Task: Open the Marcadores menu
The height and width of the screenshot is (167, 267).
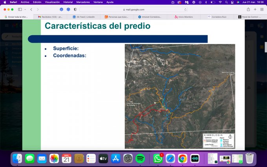Action: click(83, 2)
